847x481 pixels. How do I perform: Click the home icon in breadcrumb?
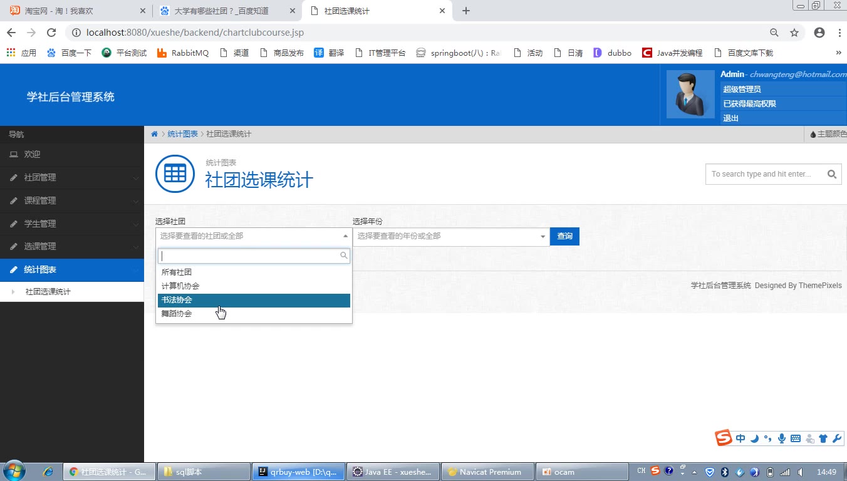154,134
